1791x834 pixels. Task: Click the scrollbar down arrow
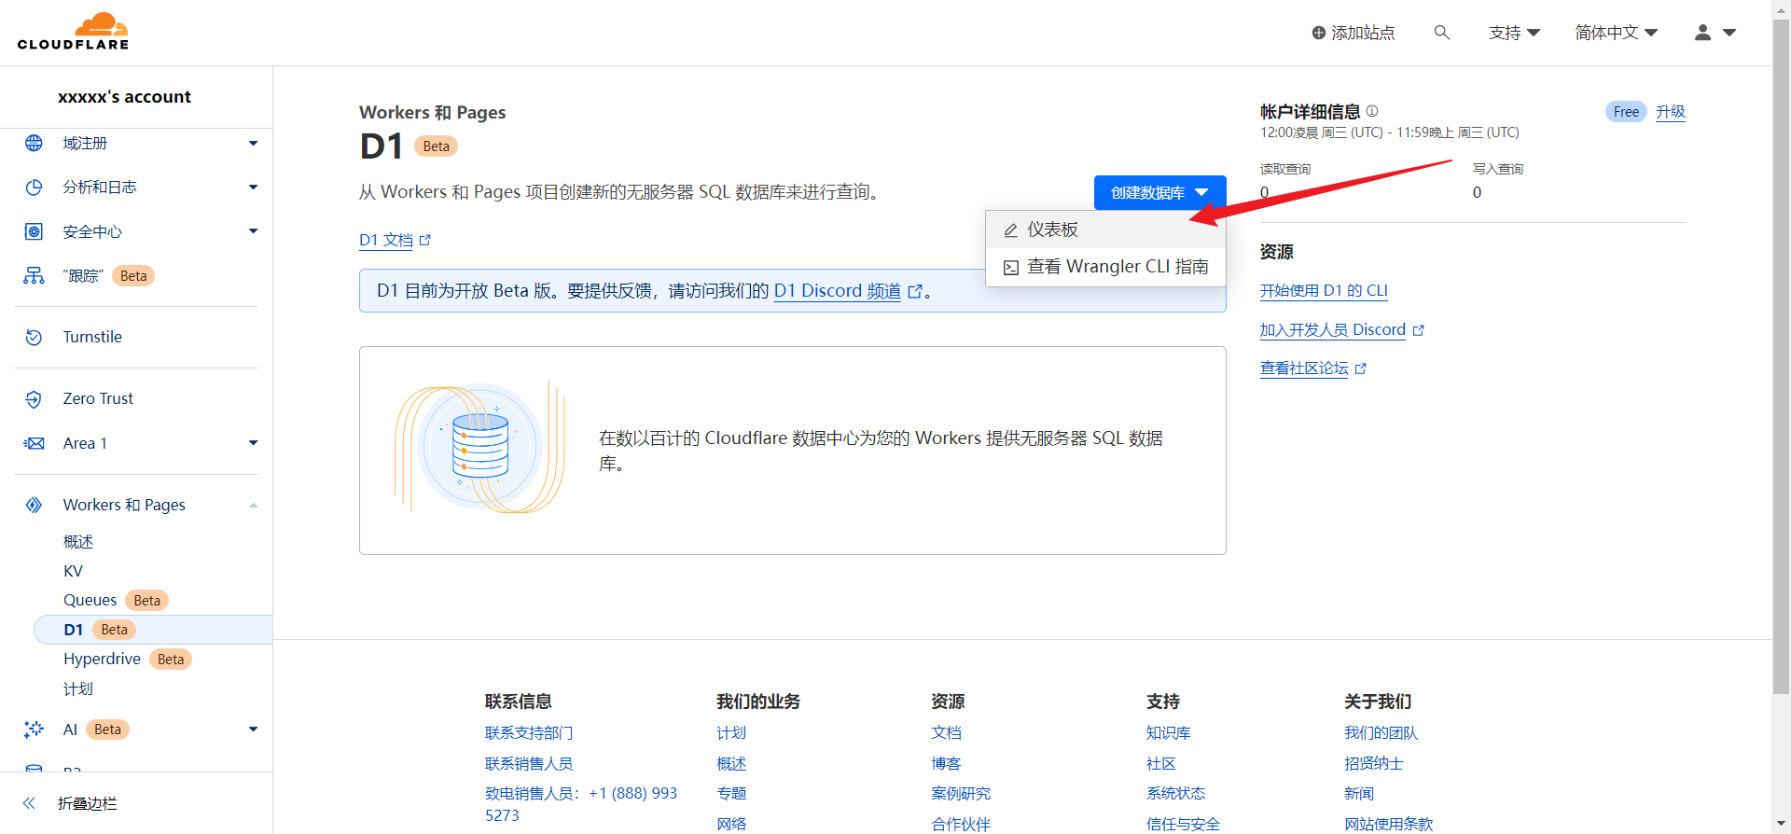coord(1781,825)
